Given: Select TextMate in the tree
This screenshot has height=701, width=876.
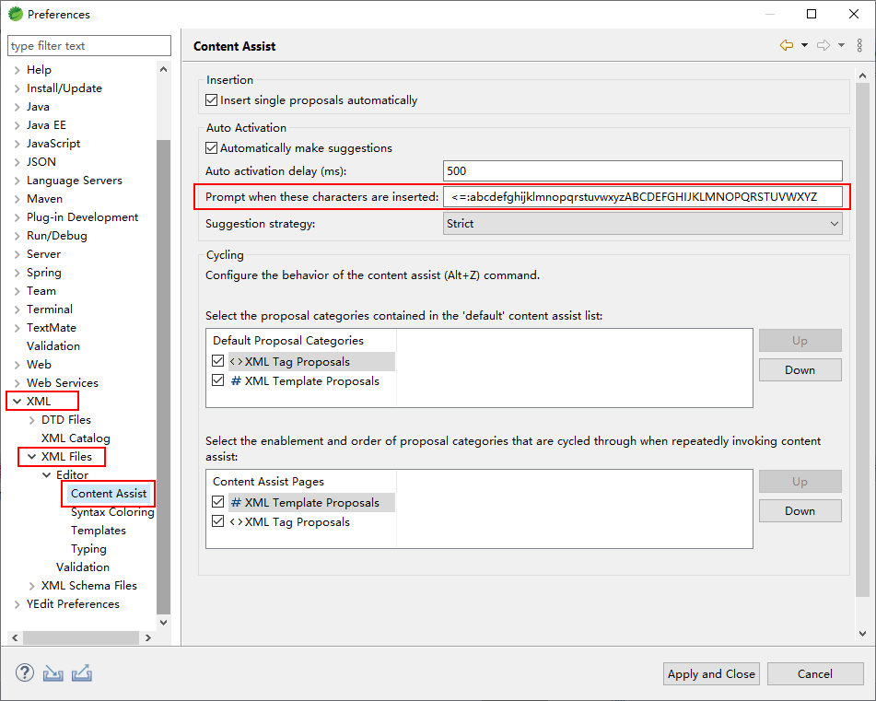Looking at the screenshot, I should pos(52,327).
